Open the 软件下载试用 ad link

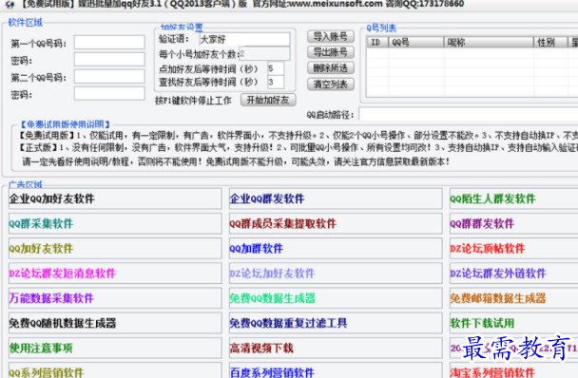click(x=514, y=324)
